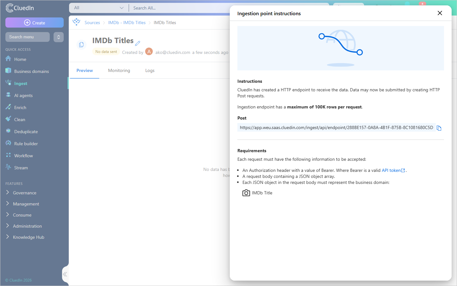
Task: Toggle the search menu sort arrows button
Action: click(x=59, y=37)
